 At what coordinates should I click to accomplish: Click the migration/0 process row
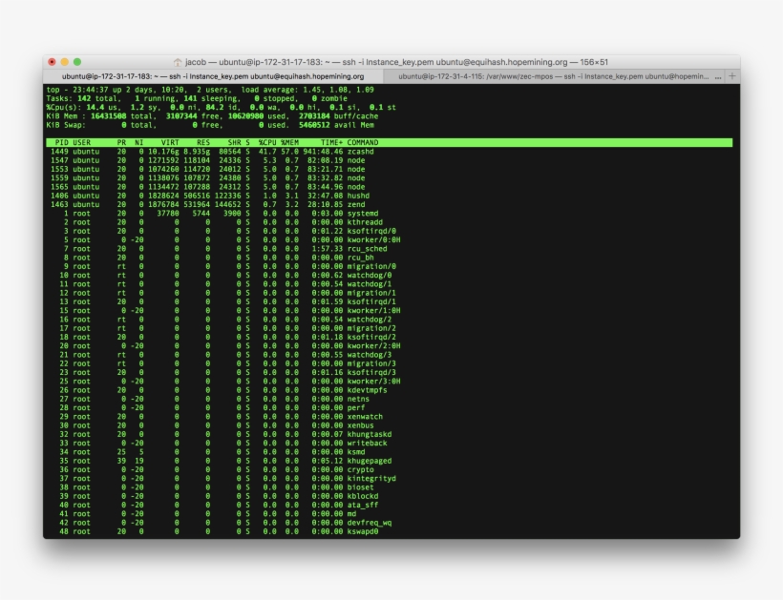(x=222, y=266)
